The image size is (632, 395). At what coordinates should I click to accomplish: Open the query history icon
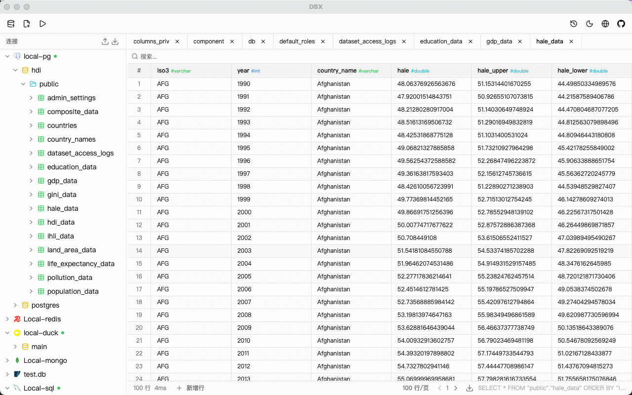coord(573,23)
